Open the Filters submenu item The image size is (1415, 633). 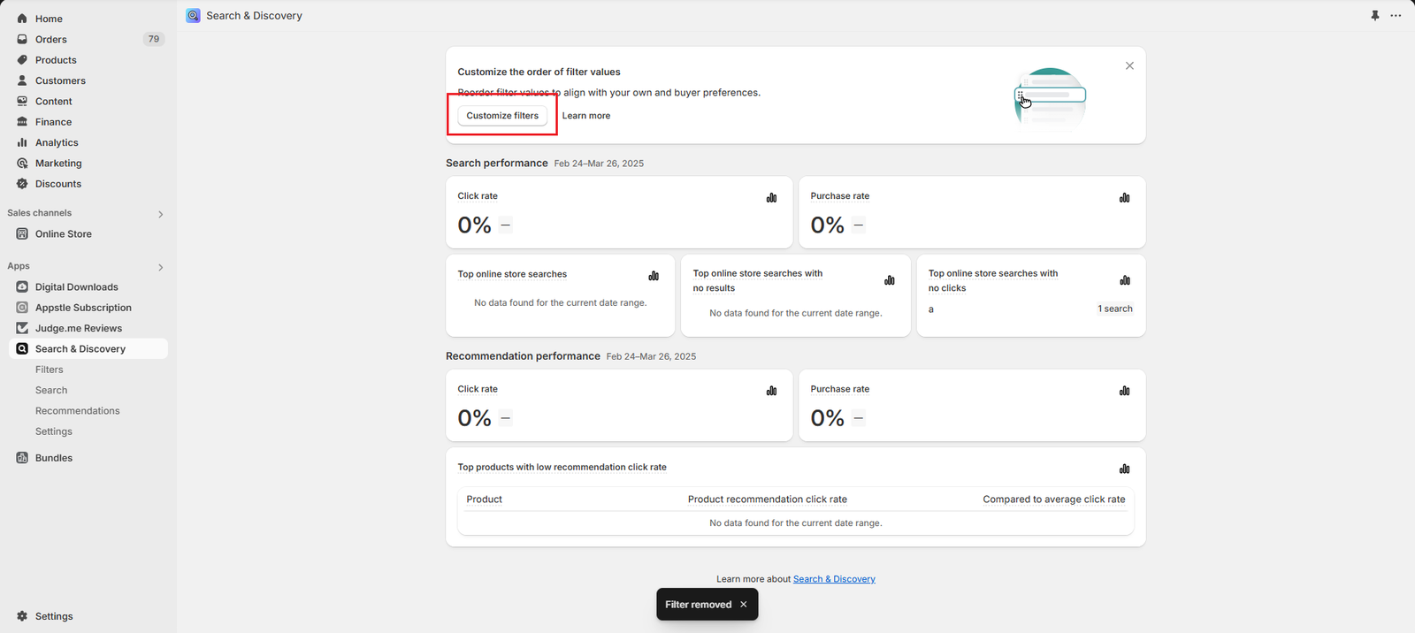50,370
